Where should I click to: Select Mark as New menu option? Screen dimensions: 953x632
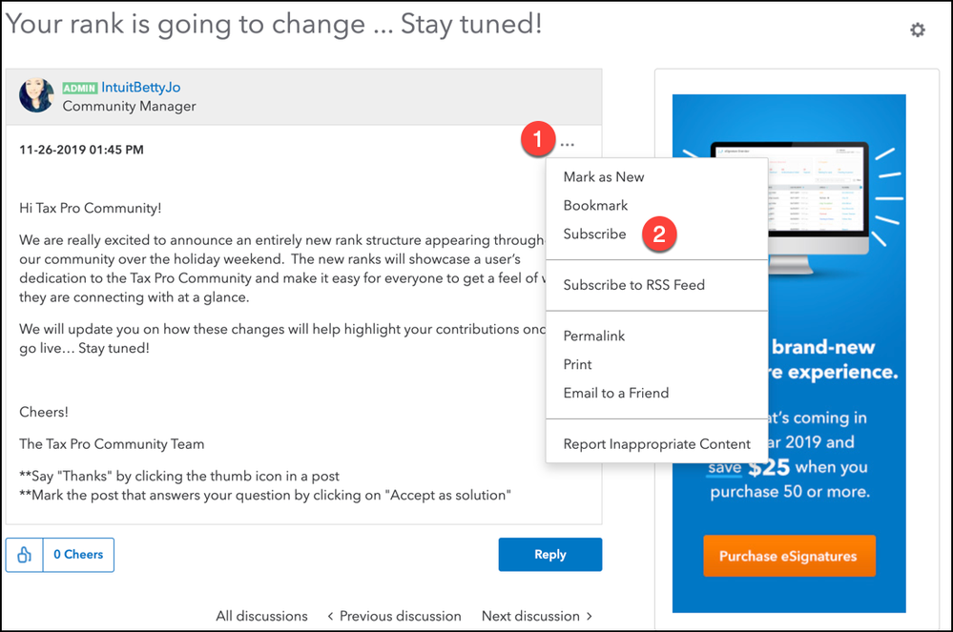[603, 176]
